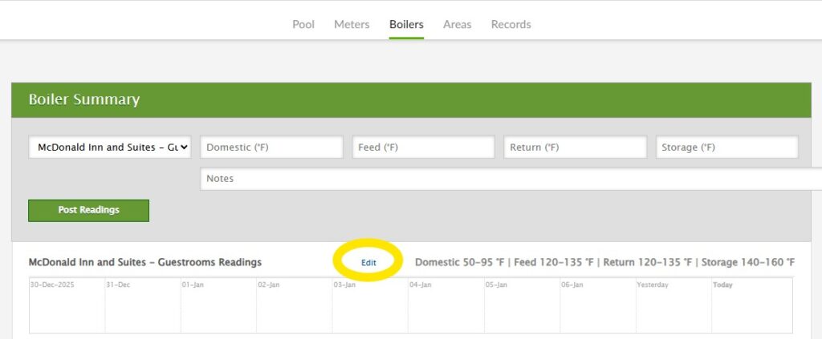Switch to the Meters tab

coord(352,24)
